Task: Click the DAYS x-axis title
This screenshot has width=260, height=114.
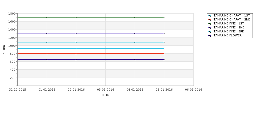Action: click(x=105, y=95)
